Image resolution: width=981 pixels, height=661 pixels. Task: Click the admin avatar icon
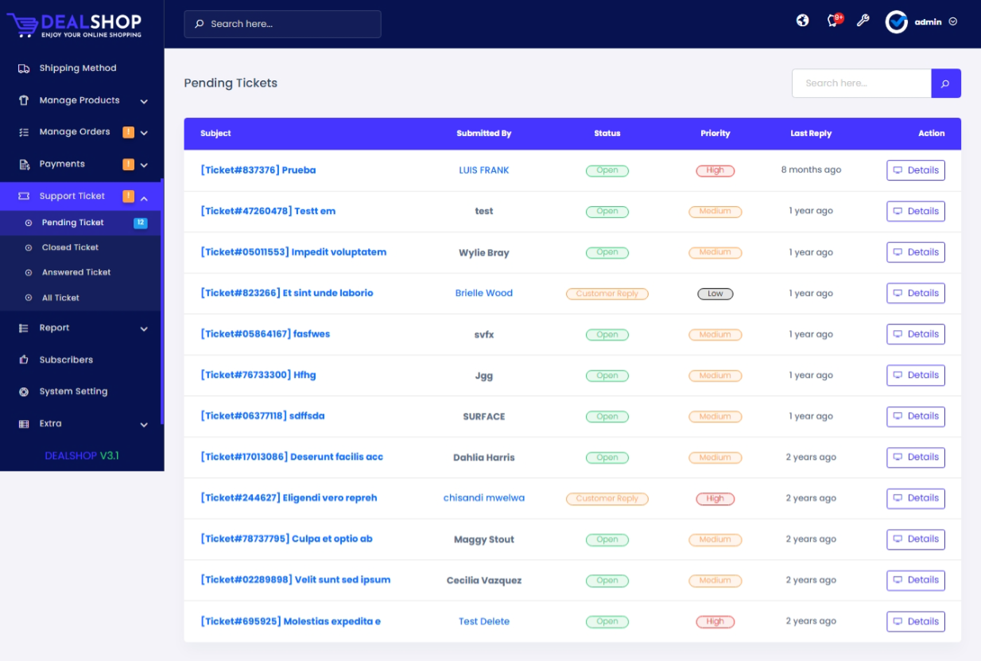point(897,22)
